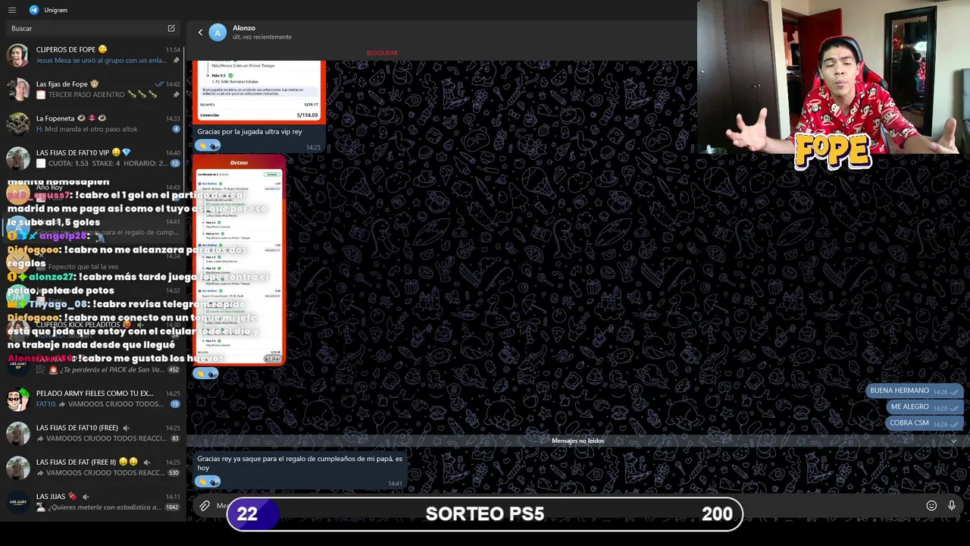Open the bet slip image showing S/138.03
The image size is (970, 546).
259,92
